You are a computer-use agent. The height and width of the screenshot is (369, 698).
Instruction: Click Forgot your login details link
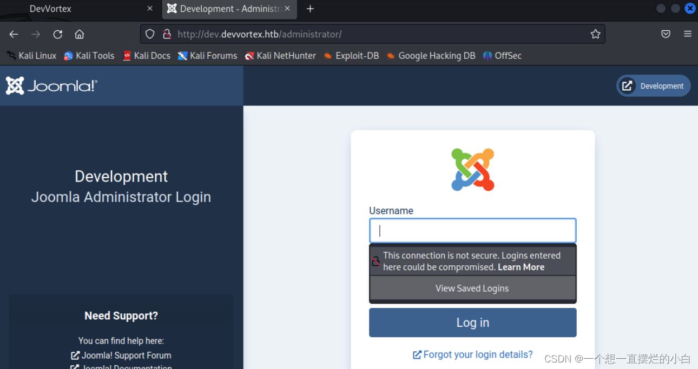472,354
